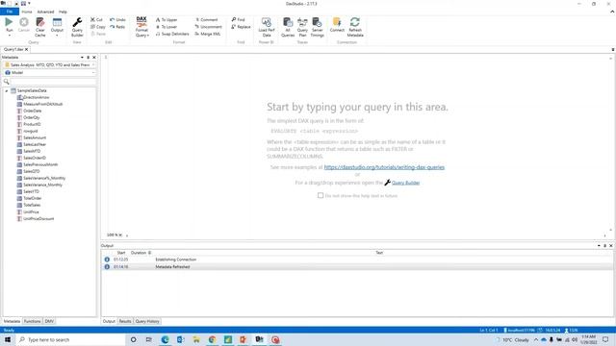
Task: Click the Cut button
Action: pyautogui.click(x=96, y=19)
